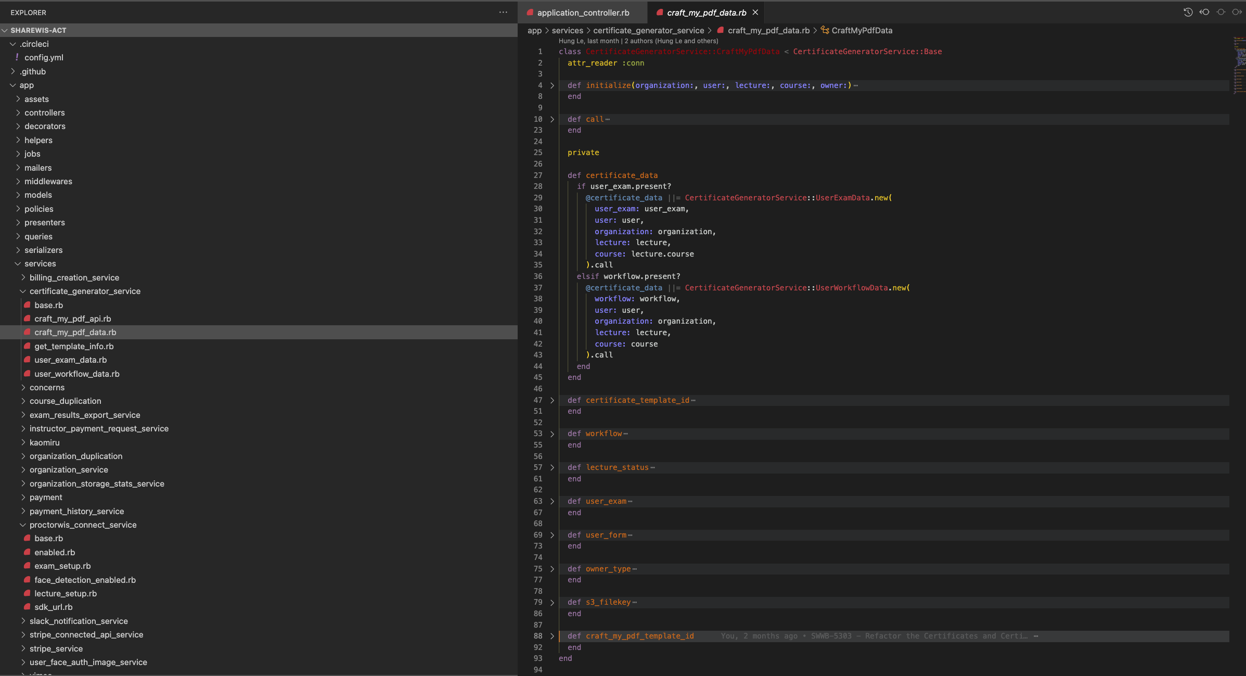Click the Ruby icon on application_controller.rb tab
Screen dimensions: 1246x676
point(530,12)
